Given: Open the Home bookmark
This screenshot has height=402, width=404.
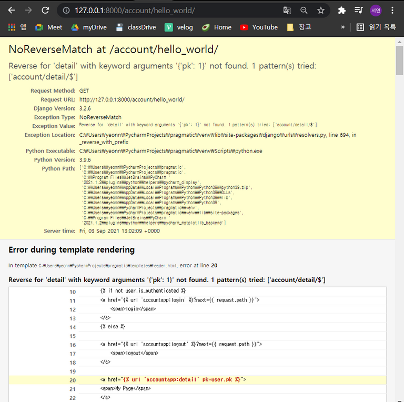Looking at the screenshot, I should point(217,27).
